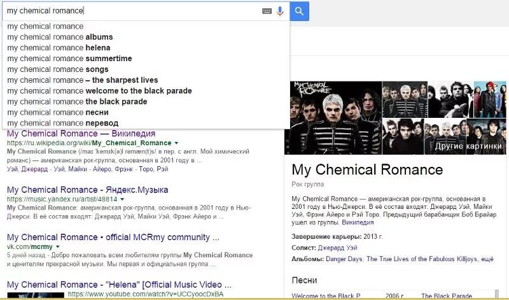The image size is (509, 300).
Task: Expand dropdown arrow next to music.yandex.ru URL
Action: [122, 199]
